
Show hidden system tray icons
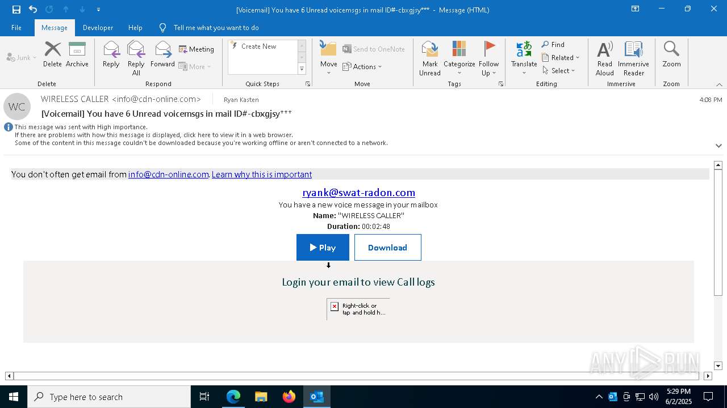tap(599, 397)
